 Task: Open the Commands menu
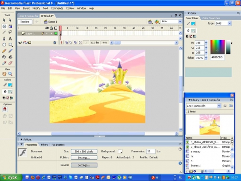pos(57,8)
